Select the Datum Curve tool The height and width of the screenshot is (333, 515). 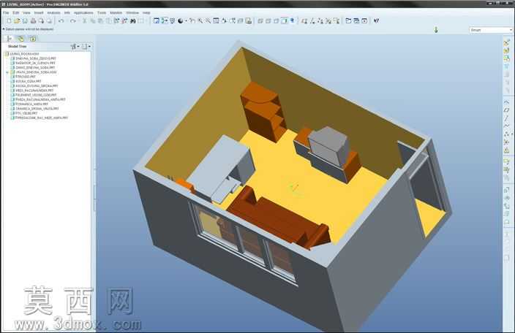point(507,126)
